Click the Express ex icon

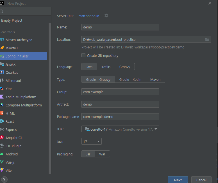click(x=2, y=130)
